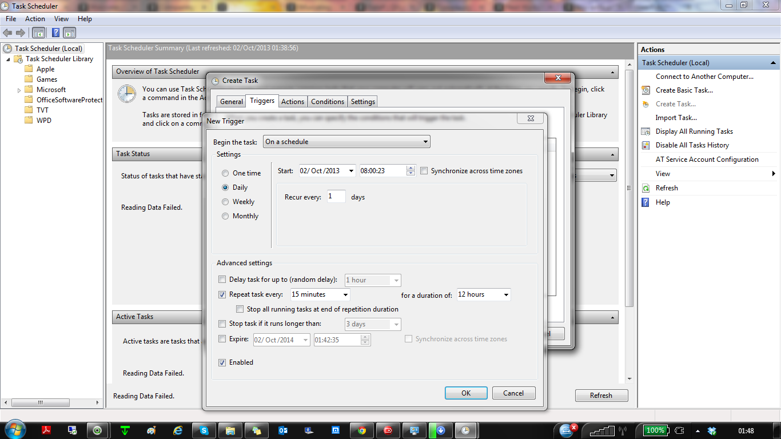Viewport: 781px width, 439px height.
Task: Click the green Refresh icon in Actions pane
Action: [645, 188]
